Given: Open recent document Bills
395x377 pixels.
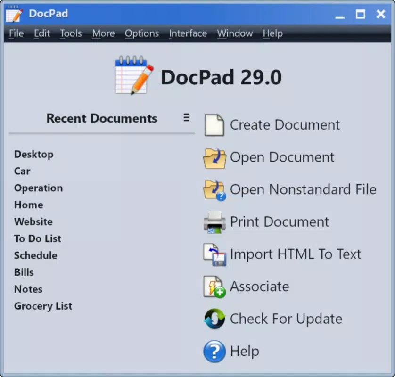Looking at the screenshot, I should (24, 272).
